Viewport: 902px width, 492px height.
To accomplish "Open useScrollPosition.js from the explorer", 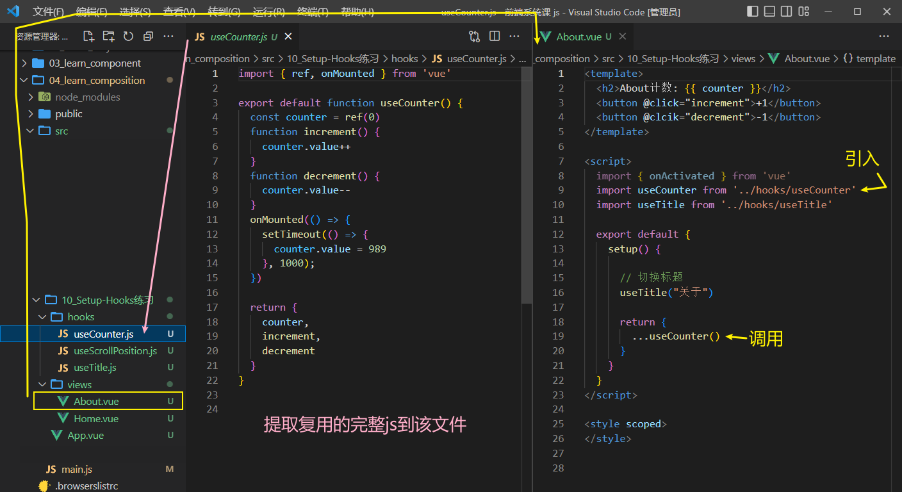I will click(x=93, y=351).
